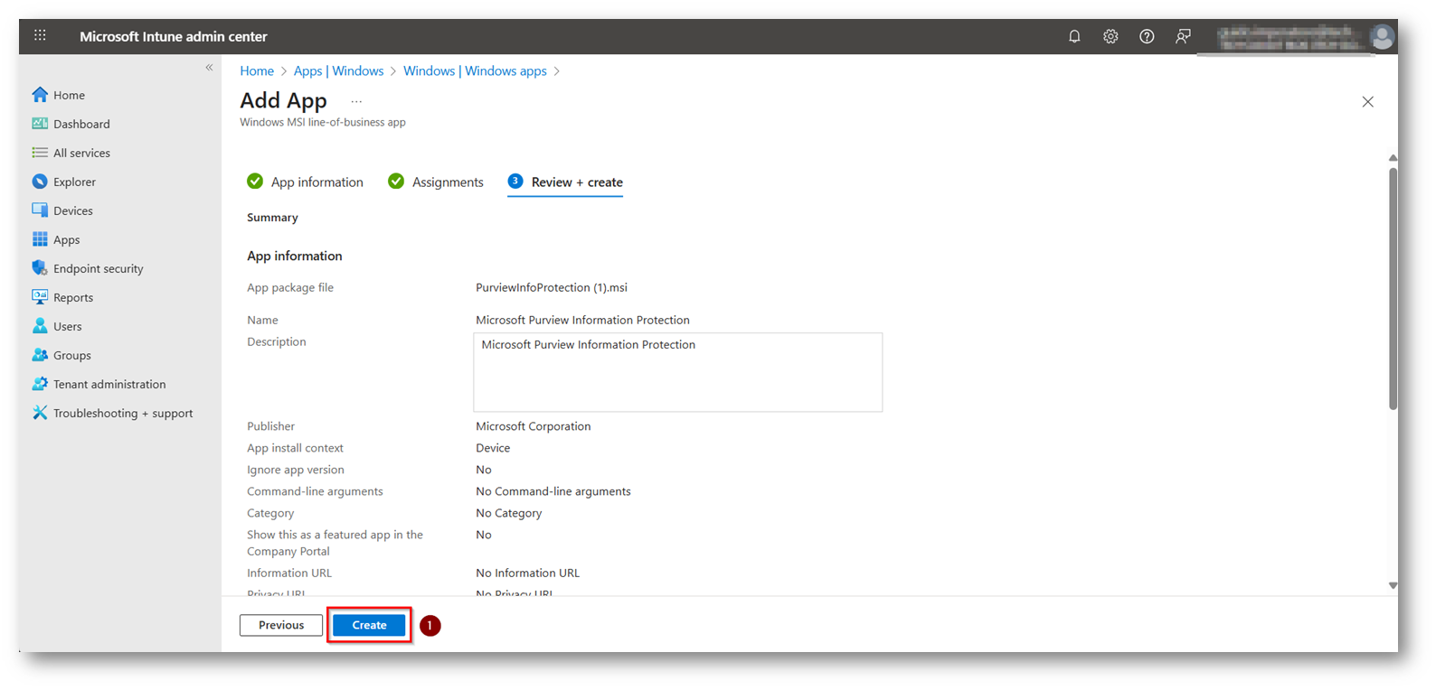Click the Users person icon
1436x690 pixels.
[x=40, y=326]
